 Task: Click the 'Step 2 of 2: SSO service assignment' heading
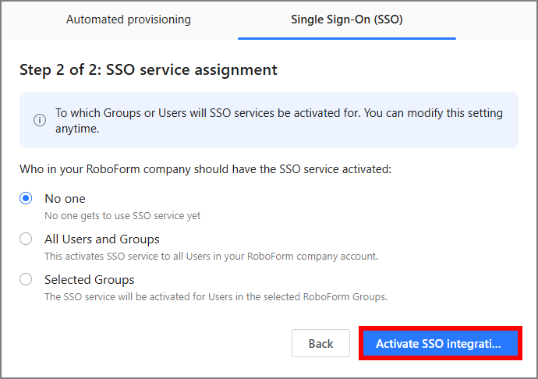(148, 69)
